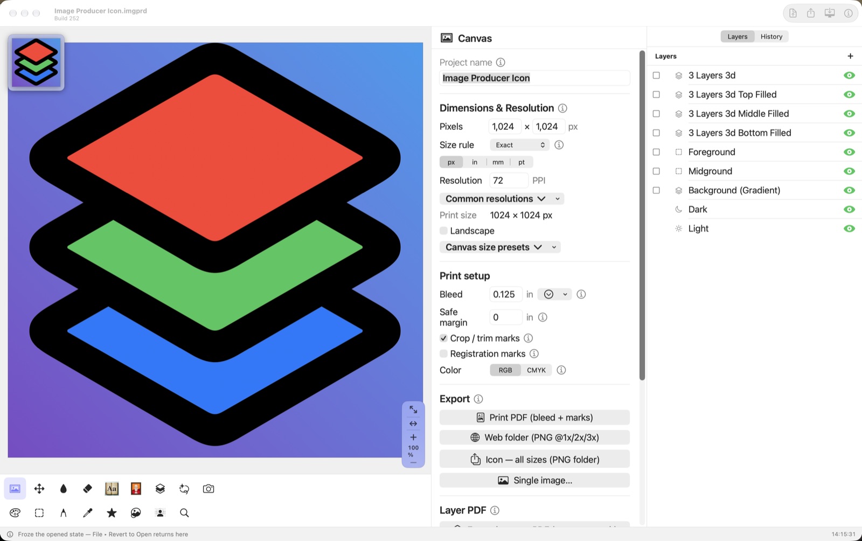This screenshot has height=541, width=862.
Task: Open the Size rule Exact dropdown
Action: coord(519,145)
